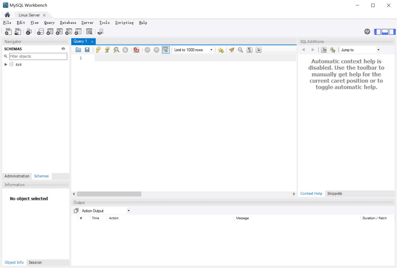
Task: Create a new stored procedure icon
Action: 69,32
